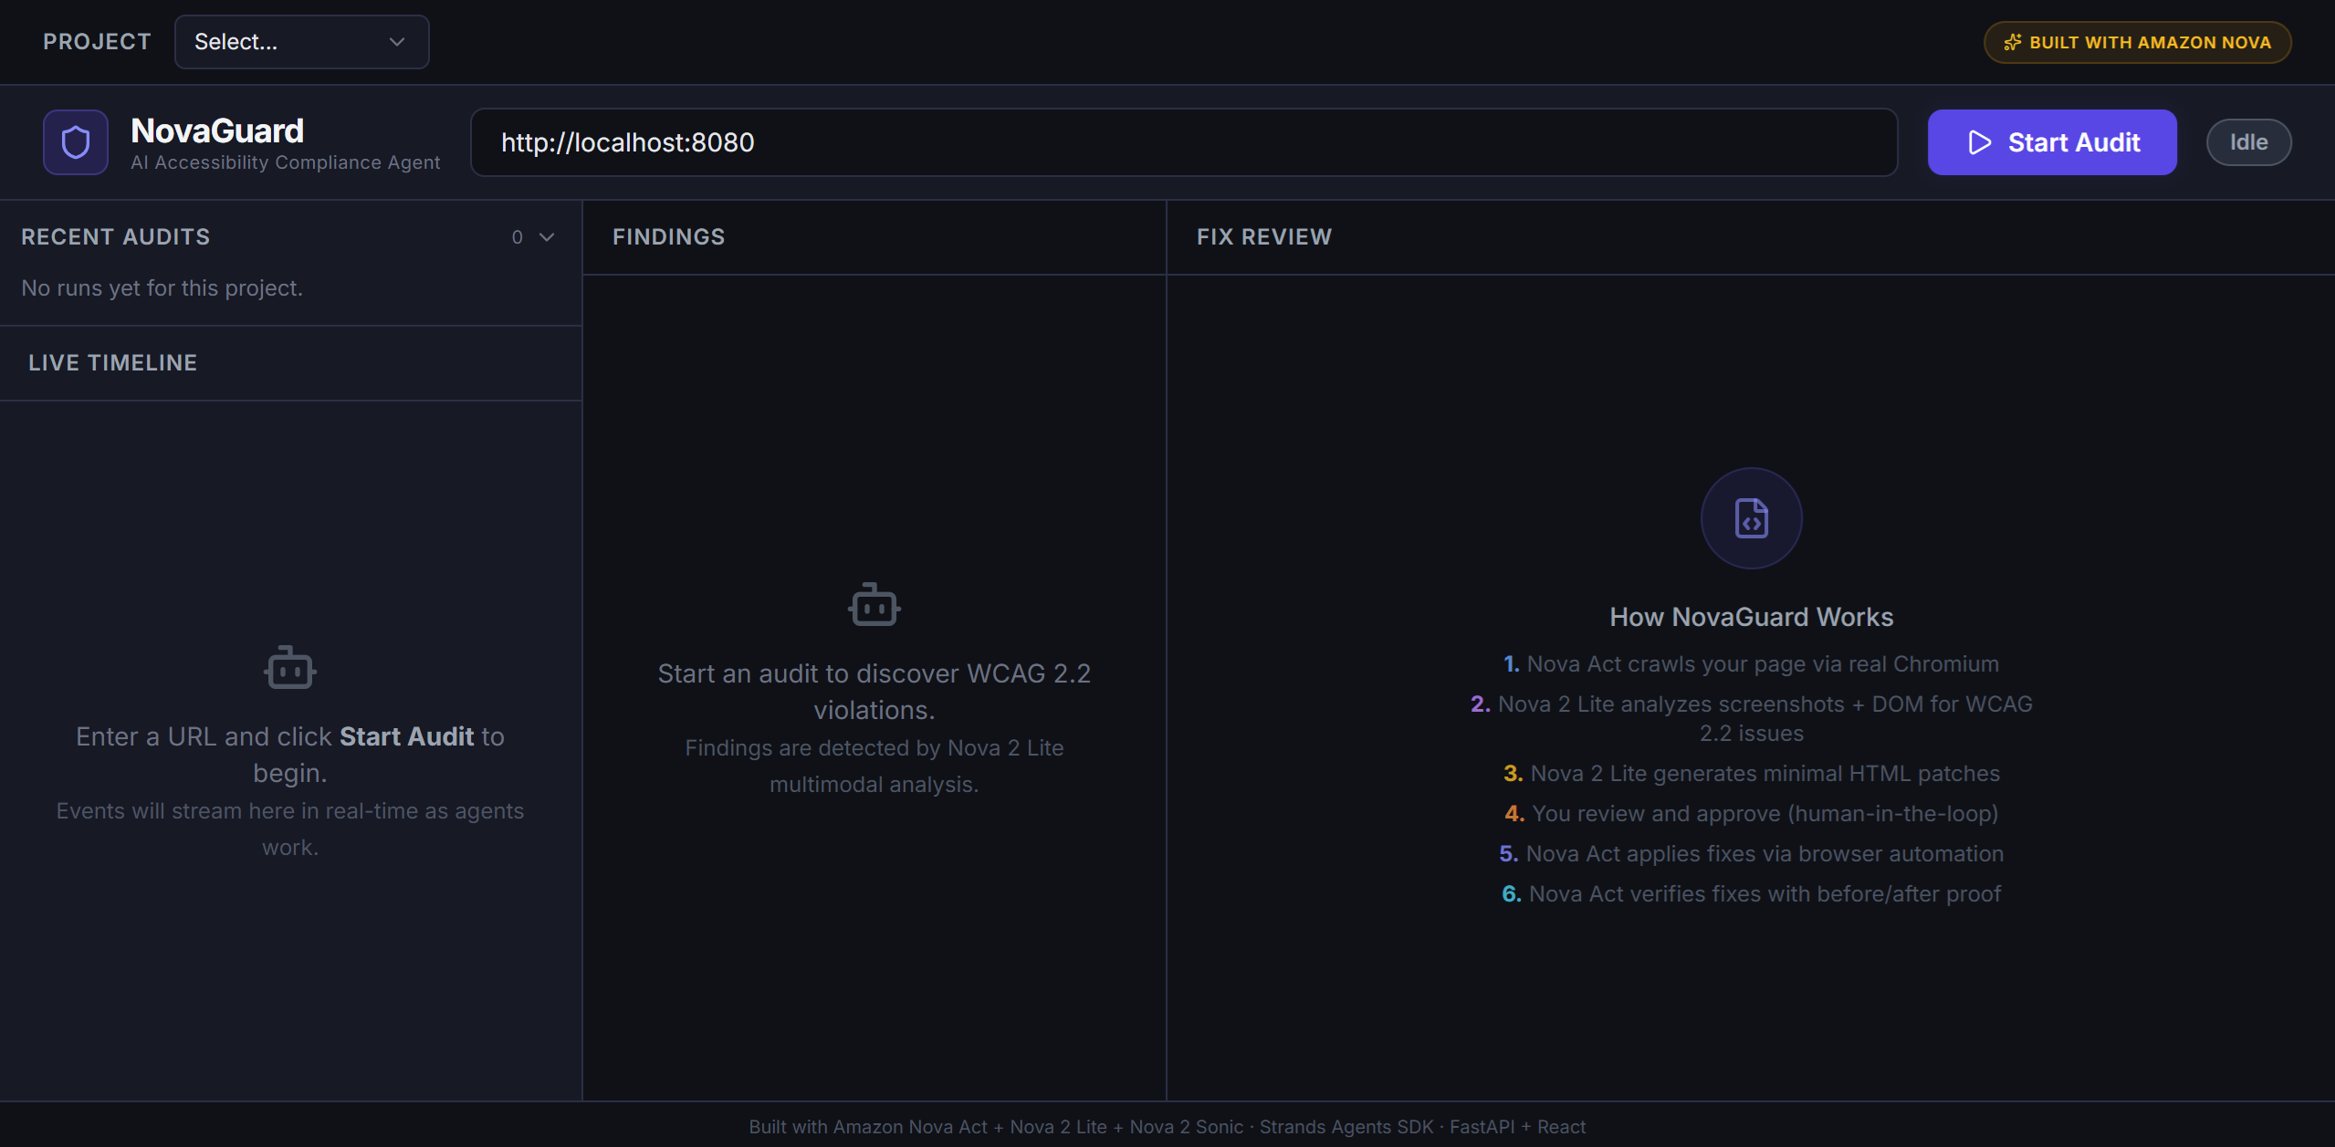Click the Built With Amazon Nova badge
Viewport: 2335px width, 1147px height.
click(2137, 43)
